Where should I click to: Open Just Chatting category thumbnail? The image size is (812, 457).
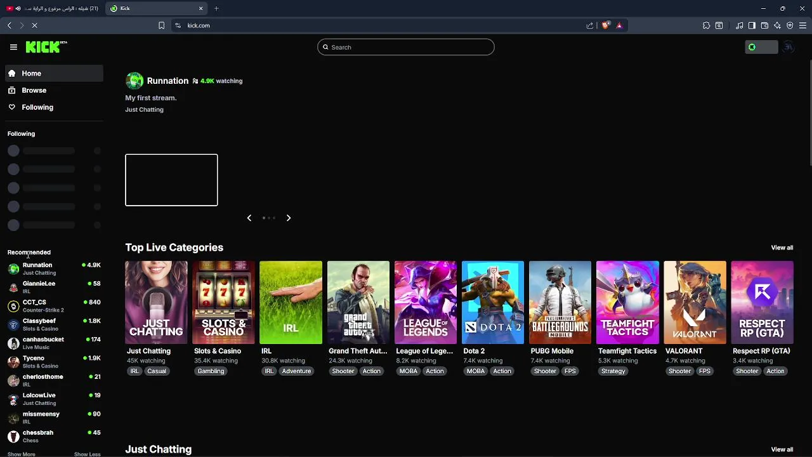156,302
